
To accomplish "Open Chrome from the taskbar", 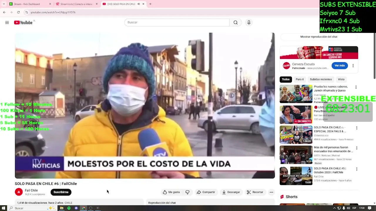I will click(x=83, y=208).
